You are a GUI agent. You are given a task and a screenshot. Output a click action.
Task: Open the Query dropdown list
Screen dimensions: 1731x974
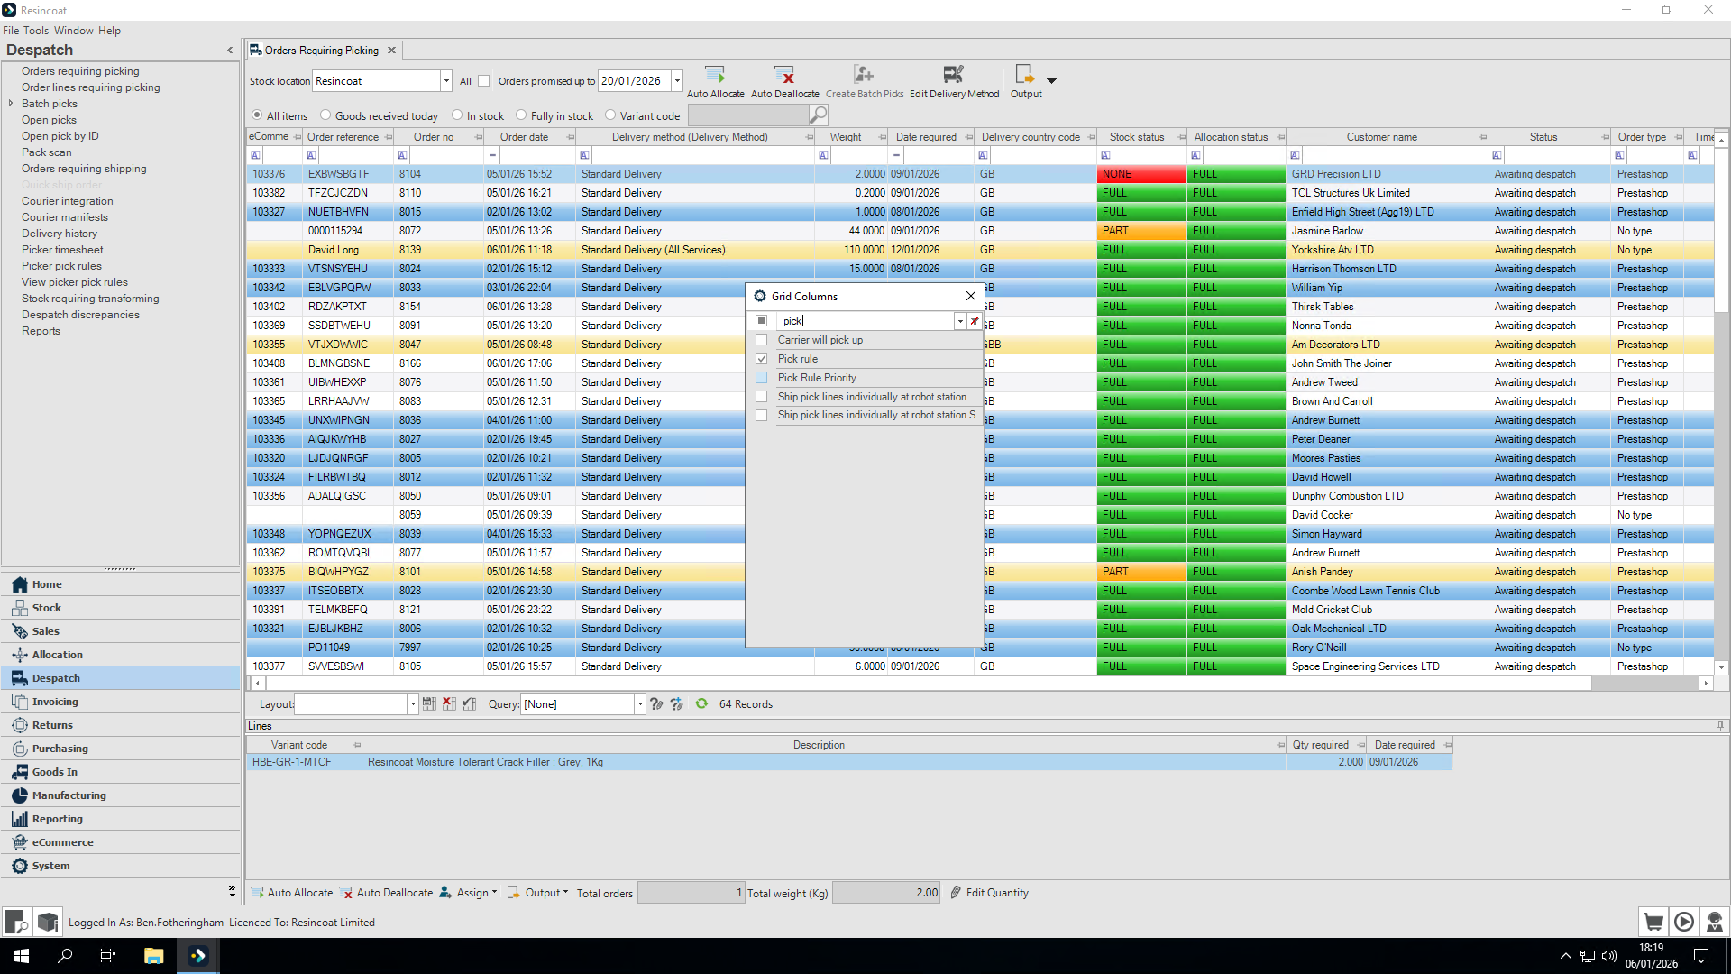pyautogui.click(x=640, y=704)
